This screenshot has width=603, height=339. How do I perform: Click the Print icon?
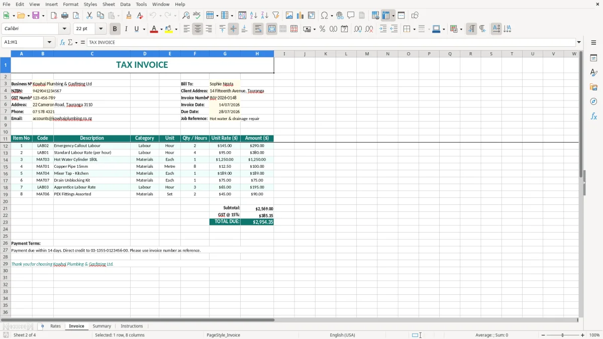tap(65, 16)
